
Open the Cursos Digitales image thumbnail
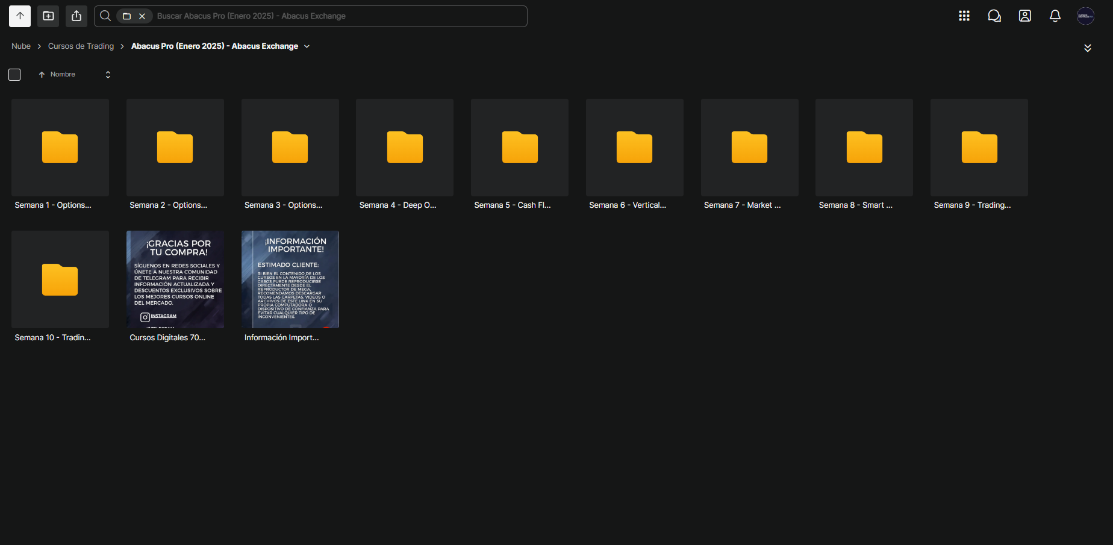point(175,279)
